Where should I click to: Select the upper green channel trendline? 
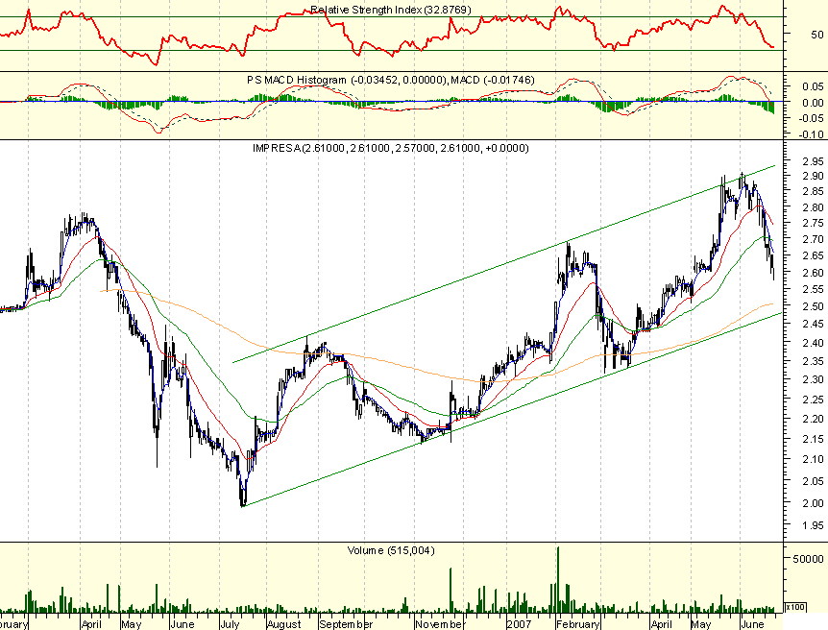(x=504, y=264)
